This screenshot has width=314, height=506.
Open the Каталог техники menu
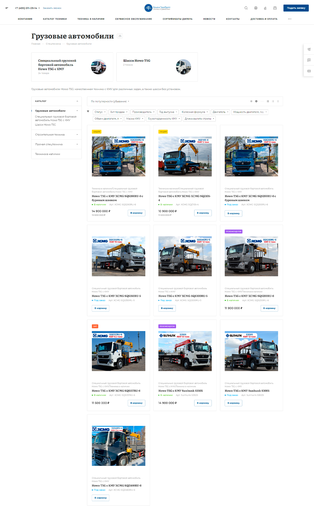(x=55, y=19)
